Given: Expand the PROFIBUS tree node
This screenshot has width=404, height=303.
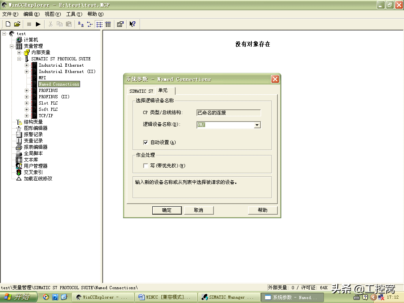Looking at the screenshot, I should point(26,90).
